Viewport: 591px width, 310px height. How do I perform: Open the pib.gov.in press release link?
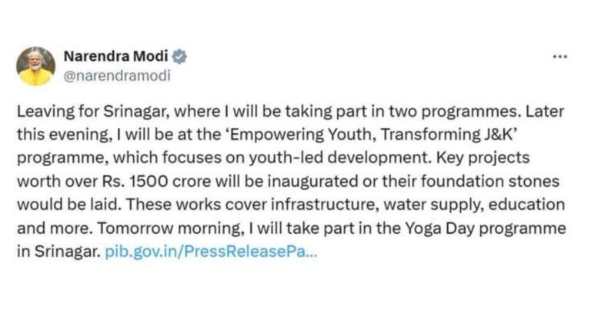[209, 251]
